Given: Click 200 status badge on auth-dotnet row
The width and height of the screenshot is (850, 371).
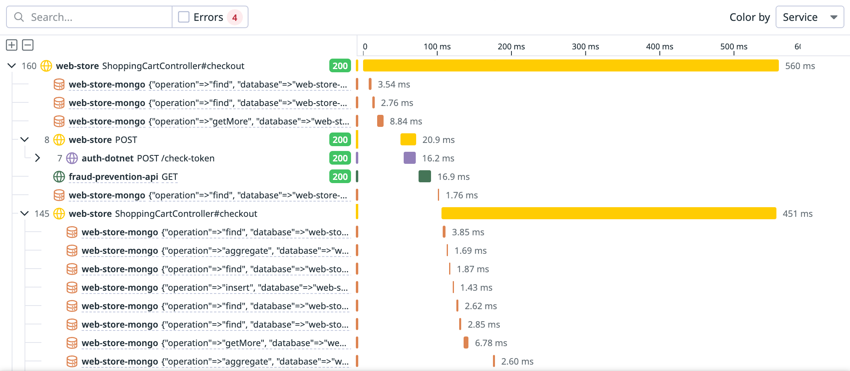Looking at the screenshot, I should (340, 158).
